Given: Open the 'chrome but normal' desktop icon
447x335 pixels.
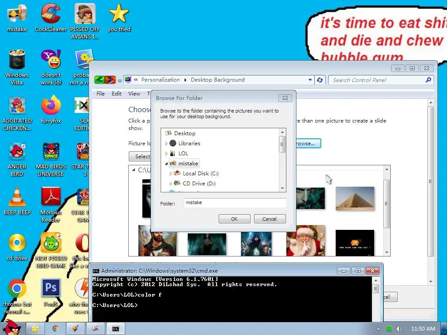Looking at the screenshot, I should 17,296.
